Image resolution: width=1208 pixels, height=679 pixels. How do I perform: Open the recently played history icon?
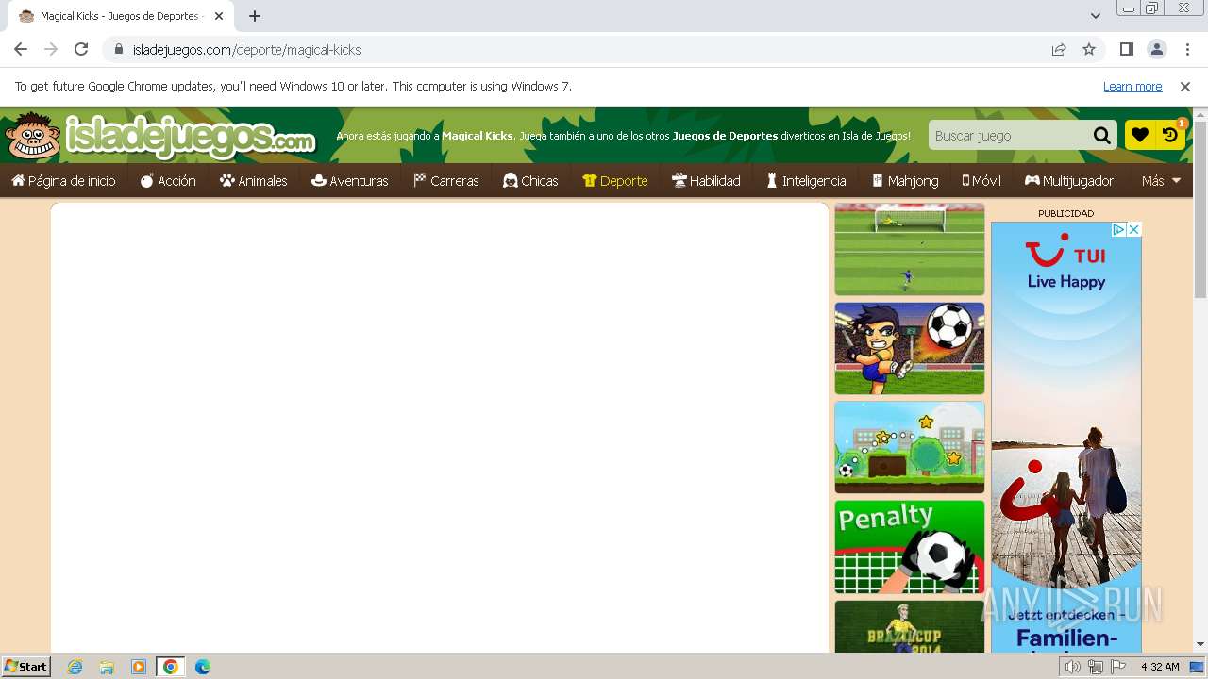pos(1170,135)
